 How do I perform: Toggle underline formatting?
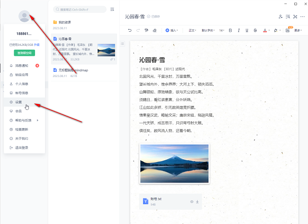pos(247,30)
